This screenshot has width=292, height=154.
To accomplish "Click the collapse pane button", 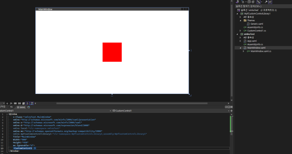I will (231, 107).
